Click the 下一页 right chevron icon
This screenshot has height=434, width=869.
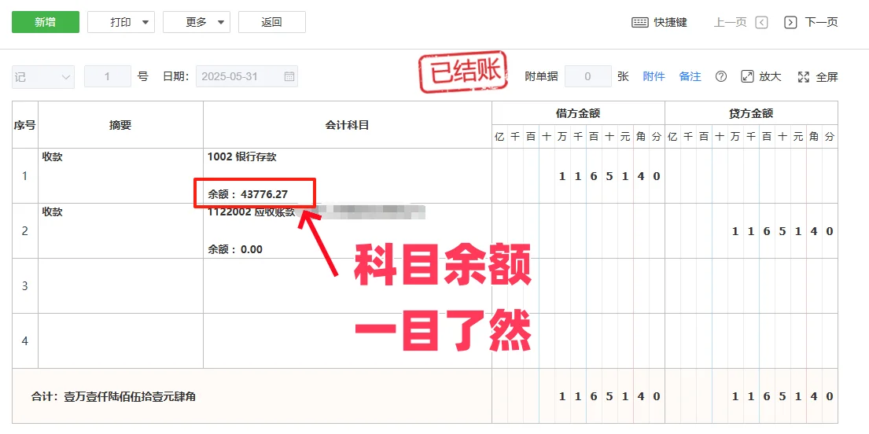coord(790,22)
